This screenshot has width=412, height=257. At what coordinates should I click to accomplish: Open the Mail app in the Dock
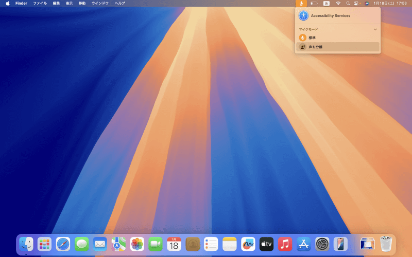coord(100,244)
